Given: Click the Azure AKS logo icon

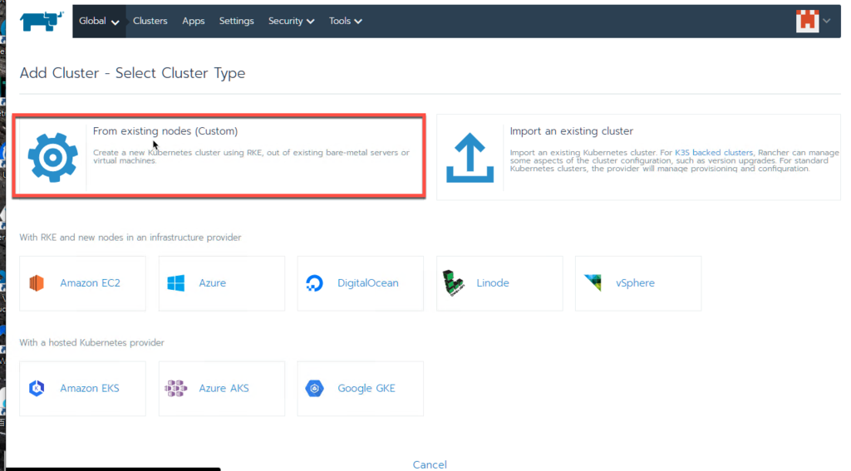Looking at the screenshot, I should (175, 389).
